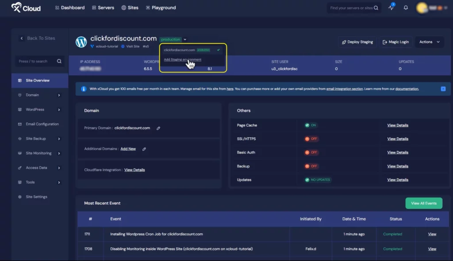Go to the Servers nav item
453x261 pixels.
pyautogui.click(x=103, y=8)
